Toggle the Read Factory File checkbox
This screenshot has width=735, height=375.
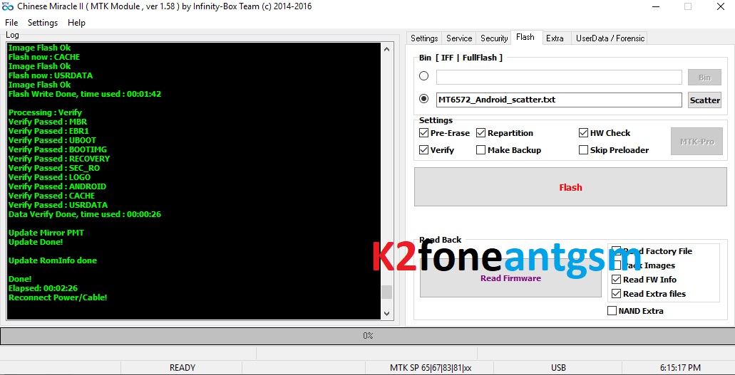pos(617,251)
